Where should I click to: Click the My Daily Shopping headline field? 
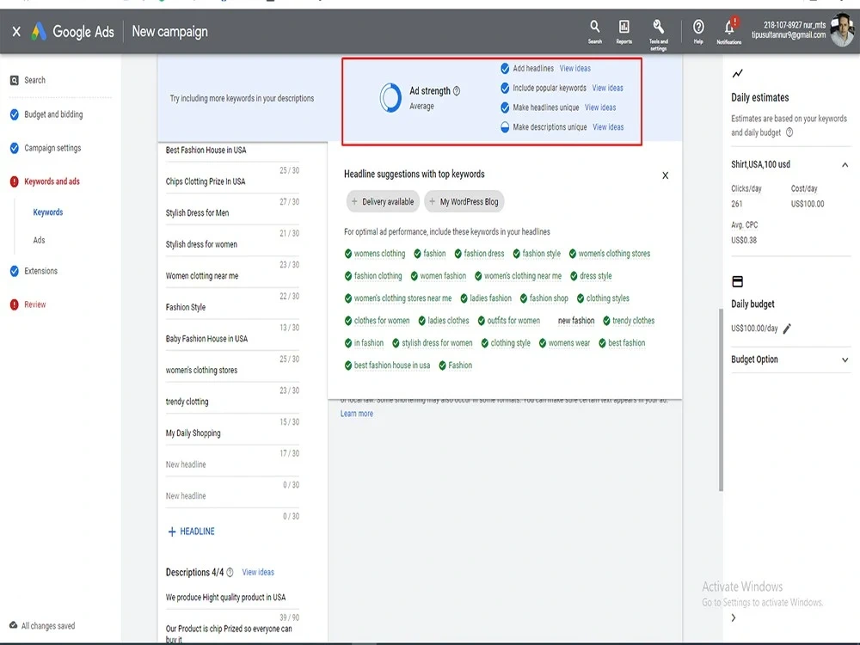(x=232, y=433)
